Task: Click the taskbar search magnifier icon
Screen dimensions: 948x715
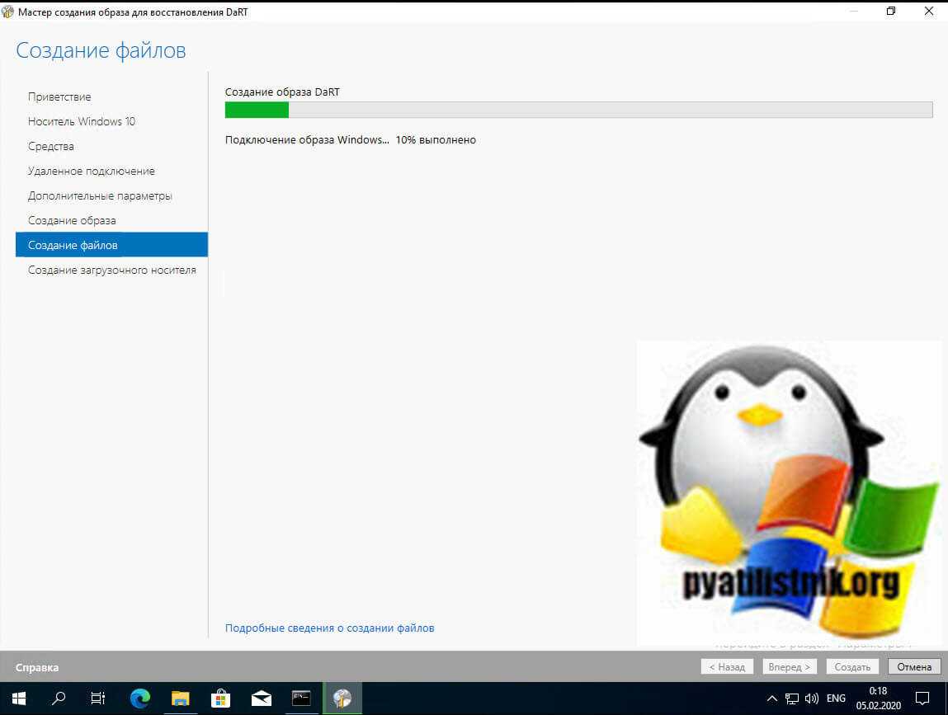Action: pos(59,698)
